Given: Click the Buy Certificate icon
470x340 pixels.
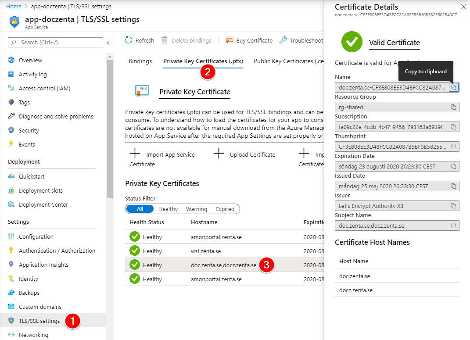Looking at the screenshot, I should (230, 40).
